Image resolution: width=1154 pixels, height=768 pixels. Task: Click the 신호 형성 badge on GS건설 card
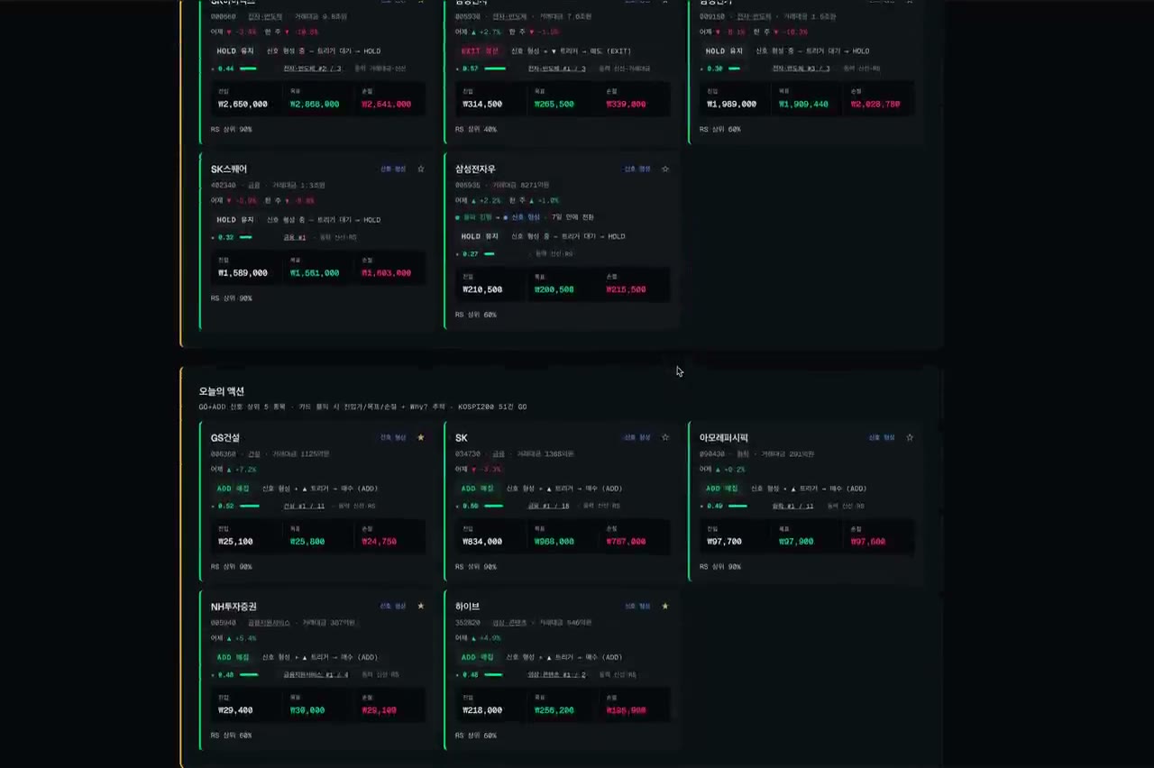(x=393, y=437)
